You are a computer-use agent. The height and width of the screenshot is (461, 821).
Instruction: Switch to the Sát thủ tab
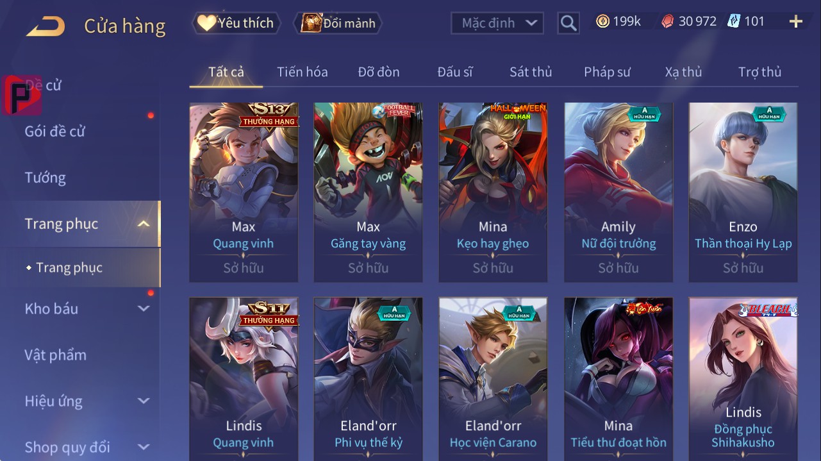[x=531, y=72]
